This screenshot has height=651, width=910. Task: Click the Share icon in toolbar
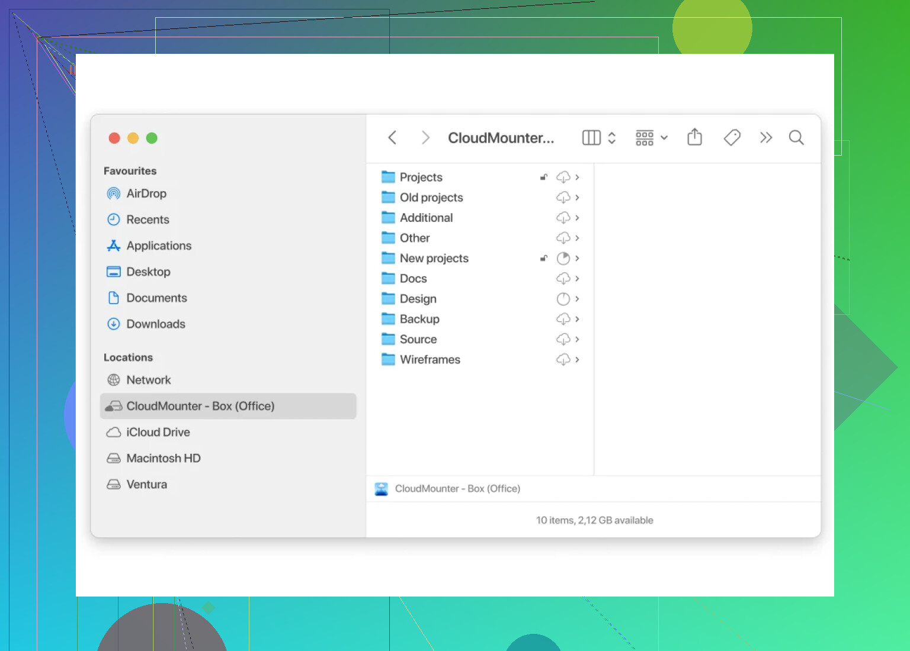[x=694, y=137]
